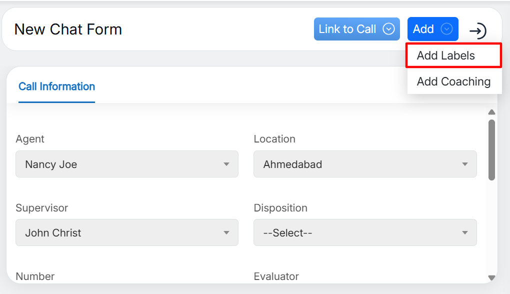Click the scrollbar down arrow

491,277
